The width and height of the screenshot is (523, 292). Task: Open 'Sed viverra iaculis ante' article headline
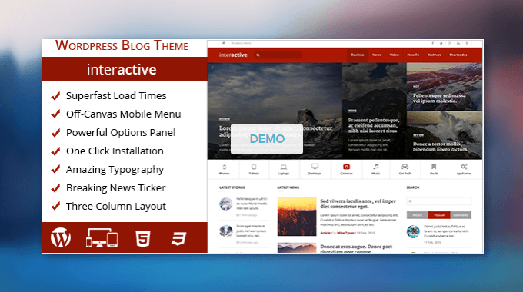(358, 204)
